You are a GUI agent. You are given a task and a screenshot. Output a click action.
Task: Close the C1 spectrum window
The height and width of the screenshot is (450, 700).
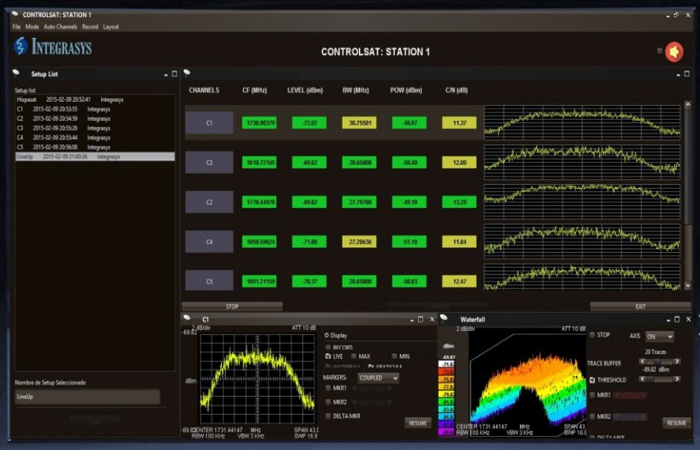(x=431, y=319)
